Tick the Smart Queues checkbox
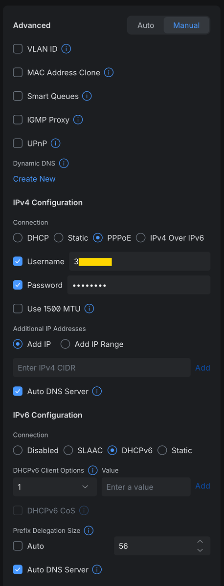This screenshot has width=224, height=586. (18, 96)
